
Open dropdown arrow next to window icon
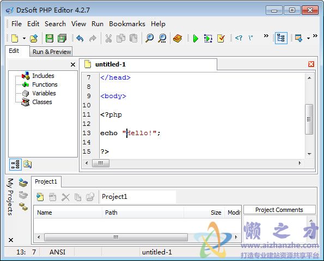(308, 38)
